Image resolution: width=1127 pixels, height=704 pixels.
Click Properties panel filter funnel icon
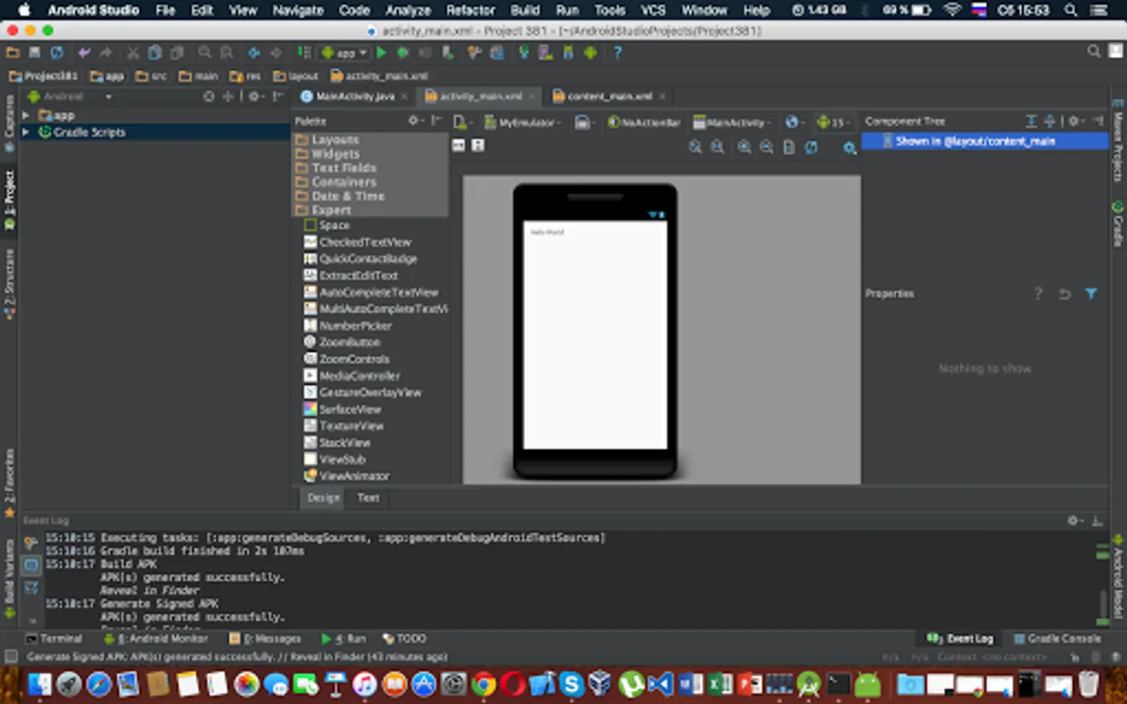pyautogui.click(x=1091, y=293)
